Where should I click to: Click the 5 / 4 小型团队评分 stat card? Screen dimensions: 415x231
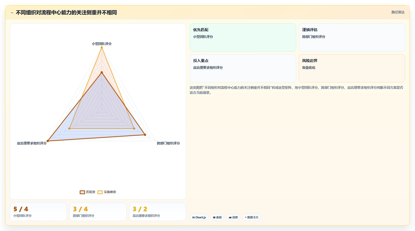pyautogui.click(x=38, y=212)
